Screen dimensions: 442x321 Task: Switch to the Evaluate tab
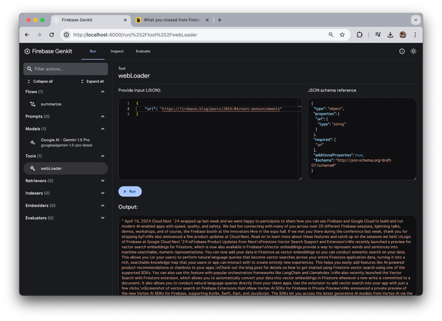(143, 51)
